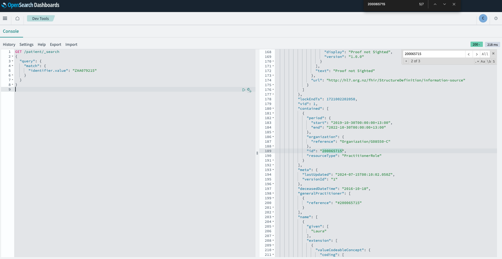Click highlighted id 200065715 on line 189
The image size is (502, 259).
tap(332, 151)
